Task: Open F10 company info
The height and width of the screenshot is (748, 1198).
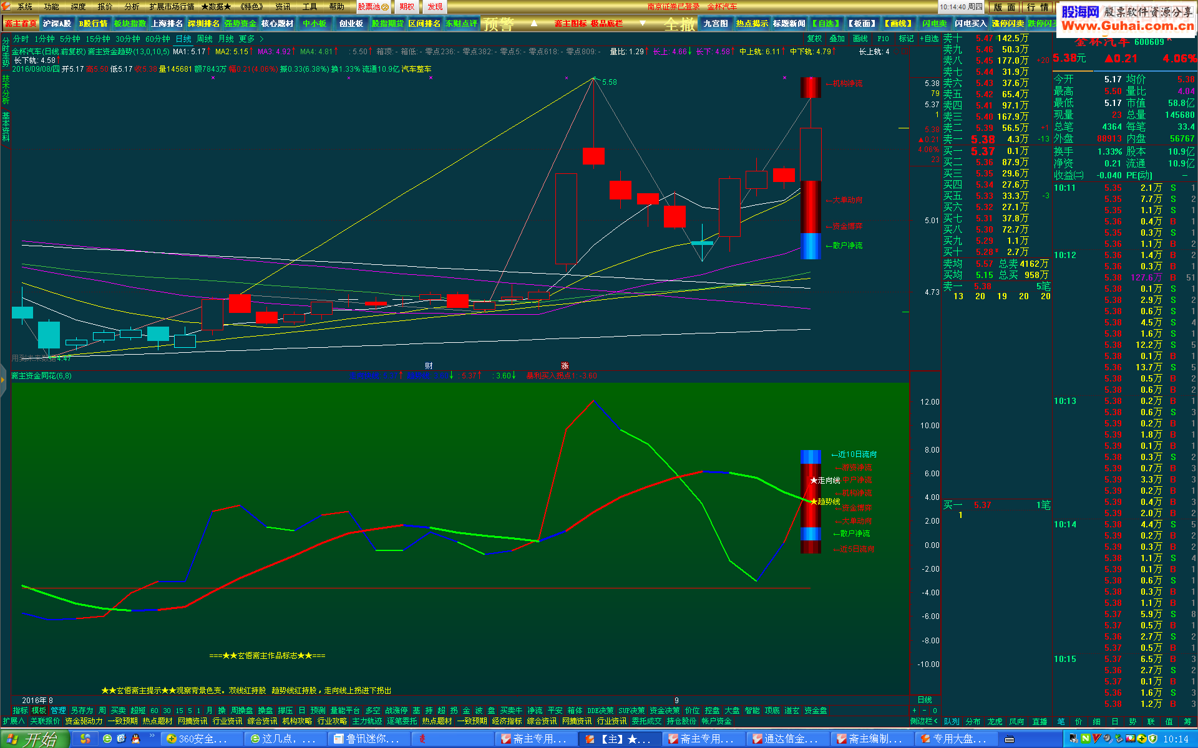Action: click(x=883, y=39)
